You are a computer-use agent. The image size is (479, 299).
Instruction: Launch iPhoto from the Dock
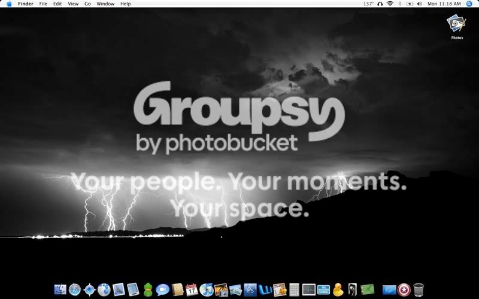coord(221,289)
